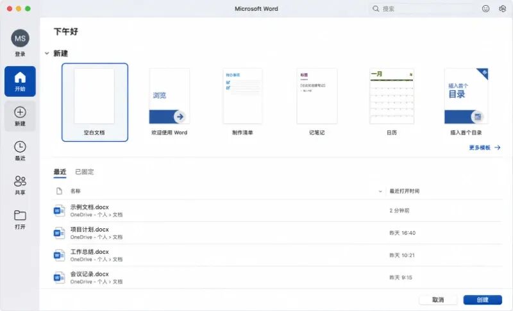Click Word file icon for 示例文档.docx
513x311 pixels.
click(59, 210)
